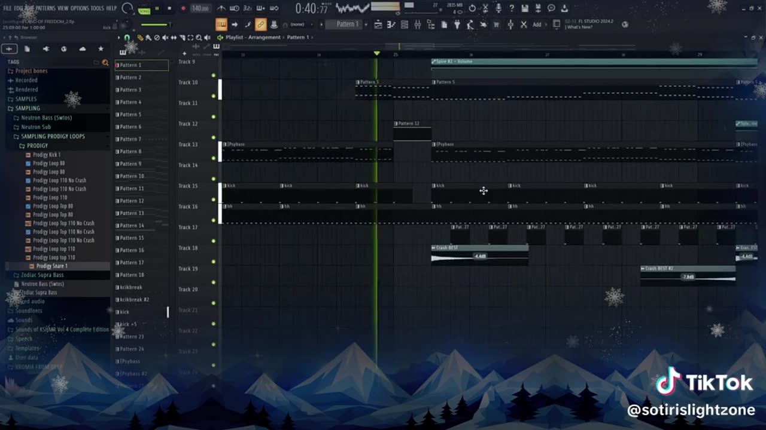Toggle countdown before recording (3 2 1)
The width and height of the screenshot is (766, 430).
pyautogui.click(x=248, y=8)
